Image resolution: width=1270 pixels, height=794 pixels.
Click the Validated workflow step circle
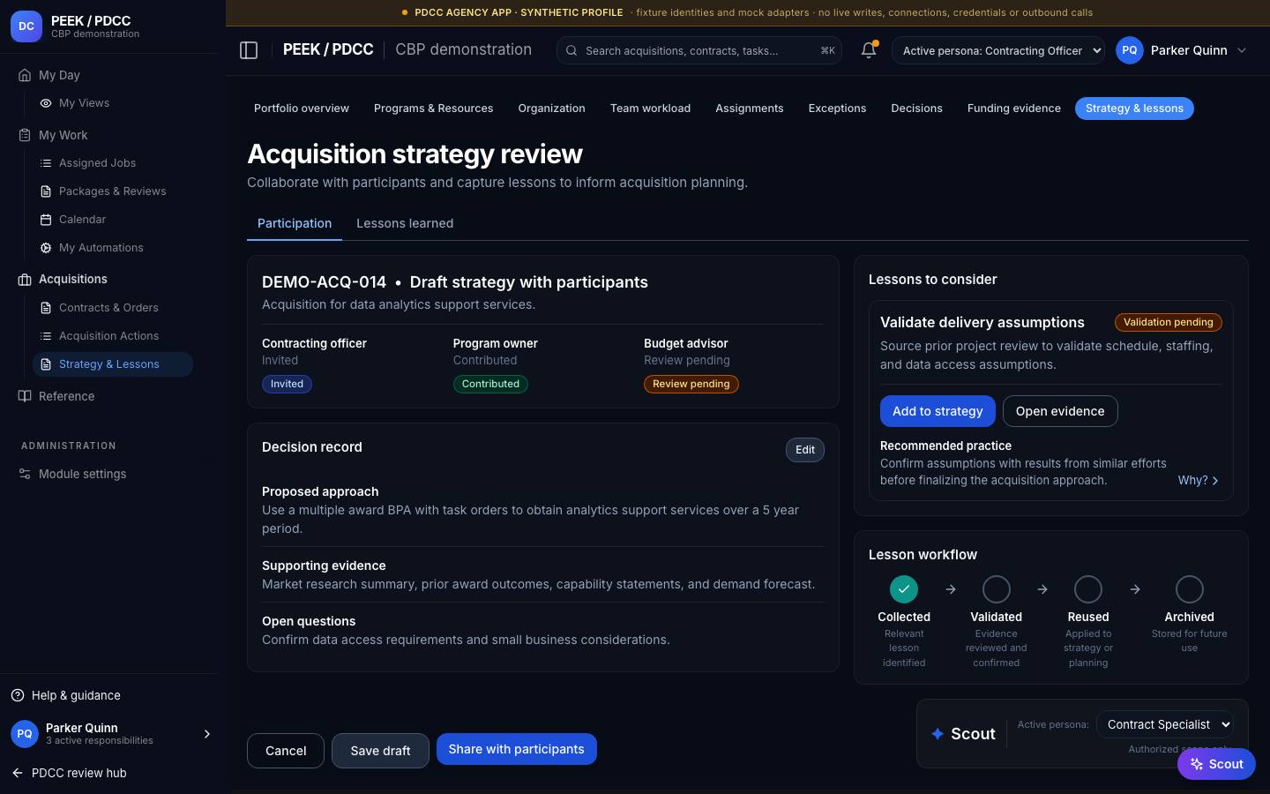(997, 588)
